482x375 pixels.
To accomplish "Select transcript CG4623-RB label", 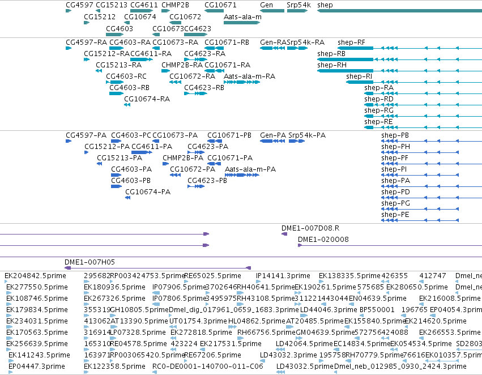I will tap(204, 88).
